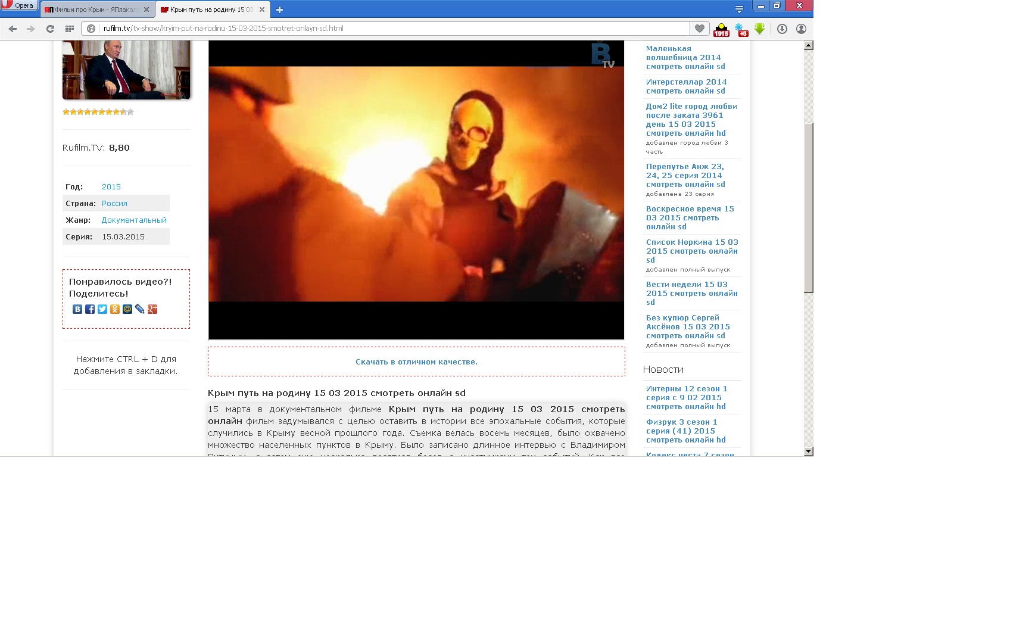This screenshot has width=1035, height=617.
Task: Click the scrollbar up arrow
Action: [x=808, y=45]
